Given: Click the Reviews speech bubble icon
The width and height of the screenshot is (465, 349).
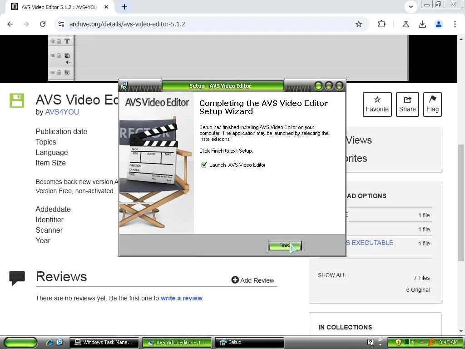Looking at the screenshot, I should [17, 278].
